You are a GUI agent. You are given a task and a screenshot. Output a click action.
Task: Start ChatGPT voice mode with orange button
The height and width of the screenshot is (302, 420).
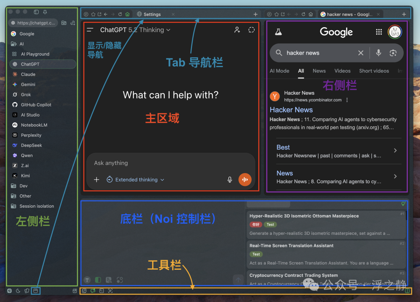(x=245, y=180)
